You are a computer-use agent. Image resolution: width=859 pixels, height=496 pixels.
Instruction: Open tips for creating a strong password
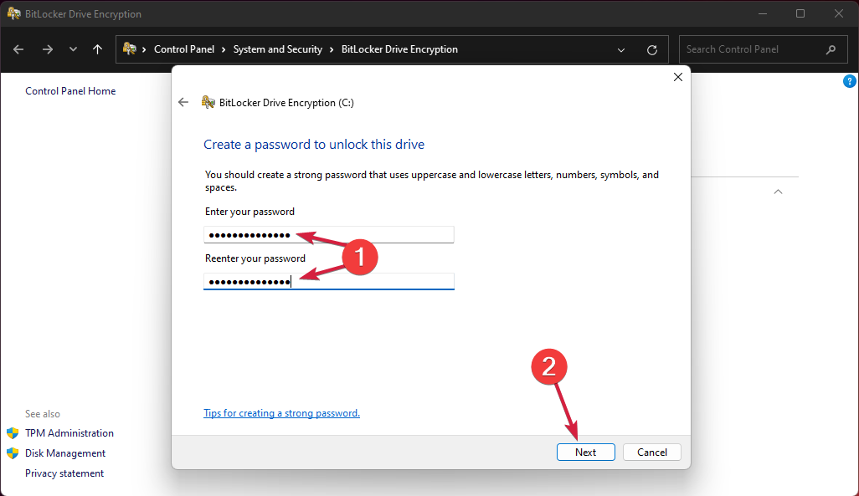[281, 412]
